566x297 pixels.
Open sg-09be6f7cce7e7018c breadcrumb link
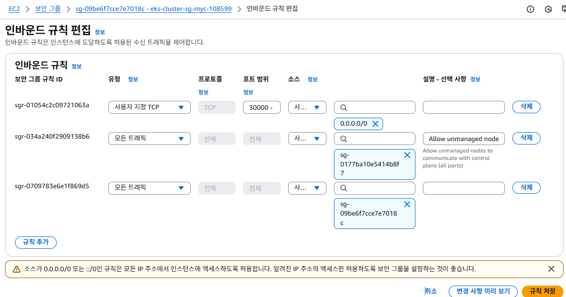coord(154,9)
